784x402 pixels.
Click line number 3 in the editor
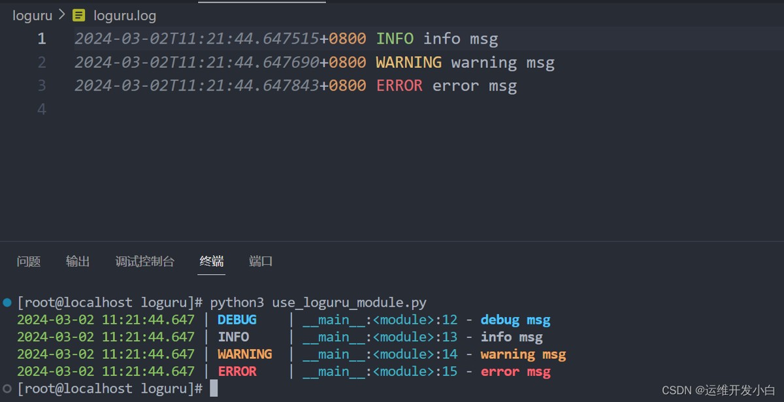pyautogui.click(x=42, y=85)
